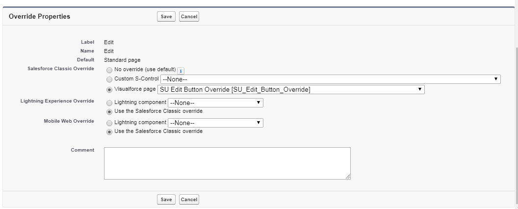Click the bottom Save button
The height and width of the screenshot is (209, 518).
[x=166, y=200]
